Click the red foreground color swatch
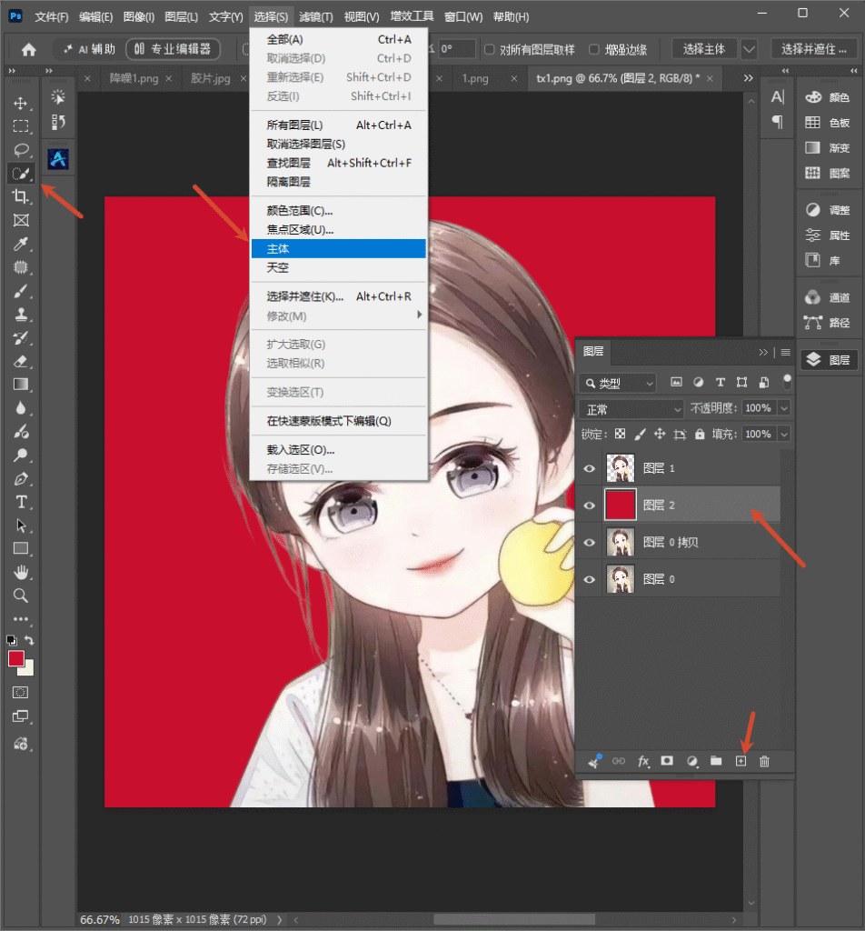Viewport: 865px width, 931px height. pos(16,658)
